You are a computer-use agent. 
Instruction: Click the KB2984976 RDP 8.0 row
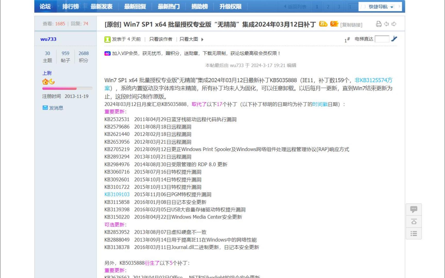166,164
